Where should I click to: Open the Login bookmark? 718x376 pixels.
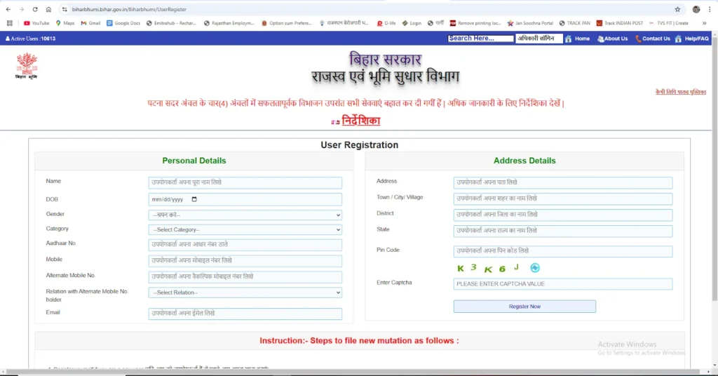pos(412,23)
